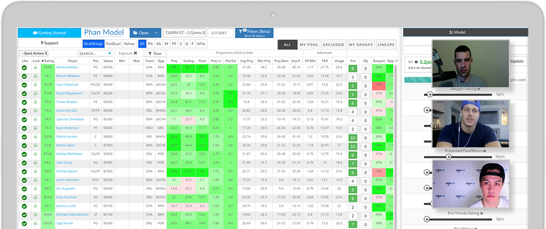Toggle like checkmark for Evan Fournier
Viewport: 546px width, 229px height.
(x=24, y=198)
